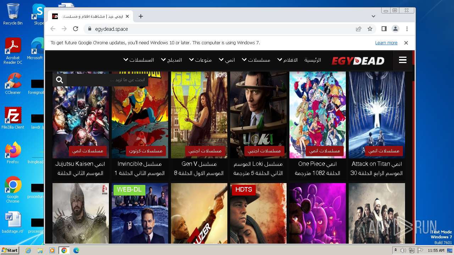
Task: Share this page icon
Action: click(359, 29)
